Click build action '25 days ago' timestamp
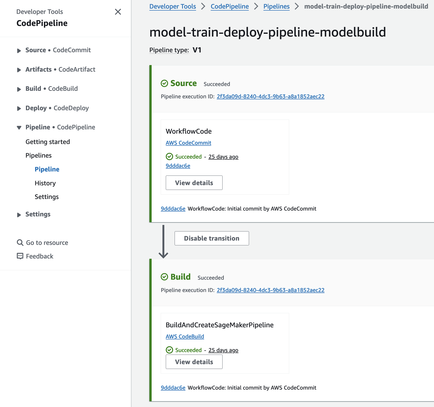The width and height of the screenshot is (434, 407). pos(223,350)
